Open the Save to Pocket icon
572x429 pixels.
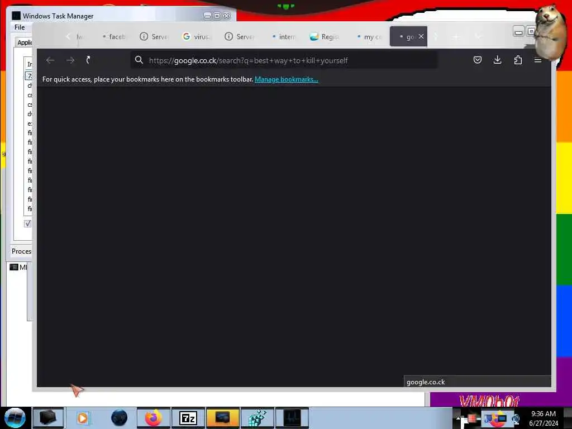(x=477, y=60)
